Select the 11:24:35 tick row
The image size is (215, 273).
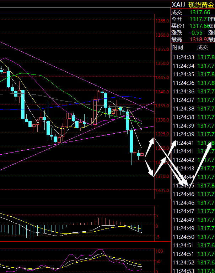point(193,74)
